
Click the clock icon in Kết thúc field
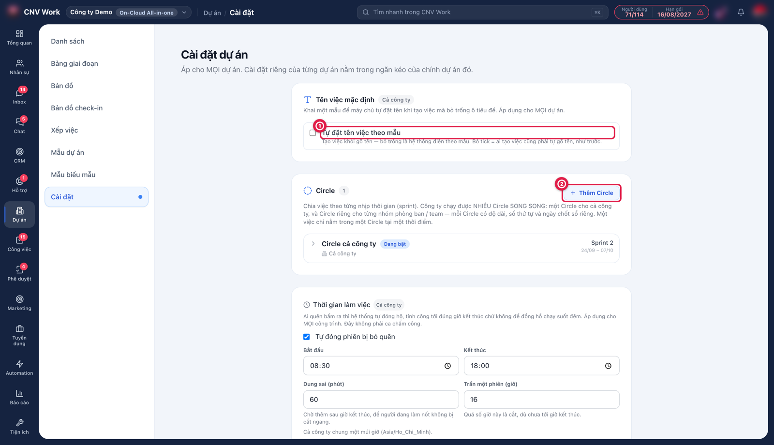[x=608, y=366]
